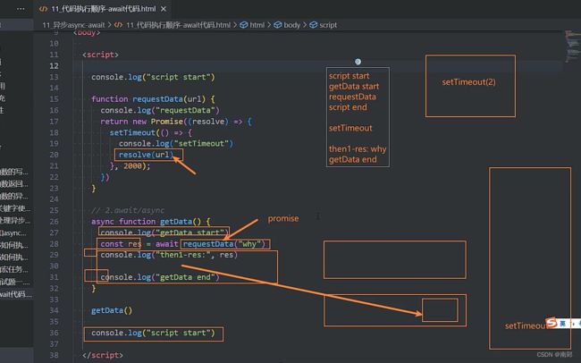Click the 2000 delay value on line 21
The height and width of the screenshot is (363, 581).
pos(132,165)
